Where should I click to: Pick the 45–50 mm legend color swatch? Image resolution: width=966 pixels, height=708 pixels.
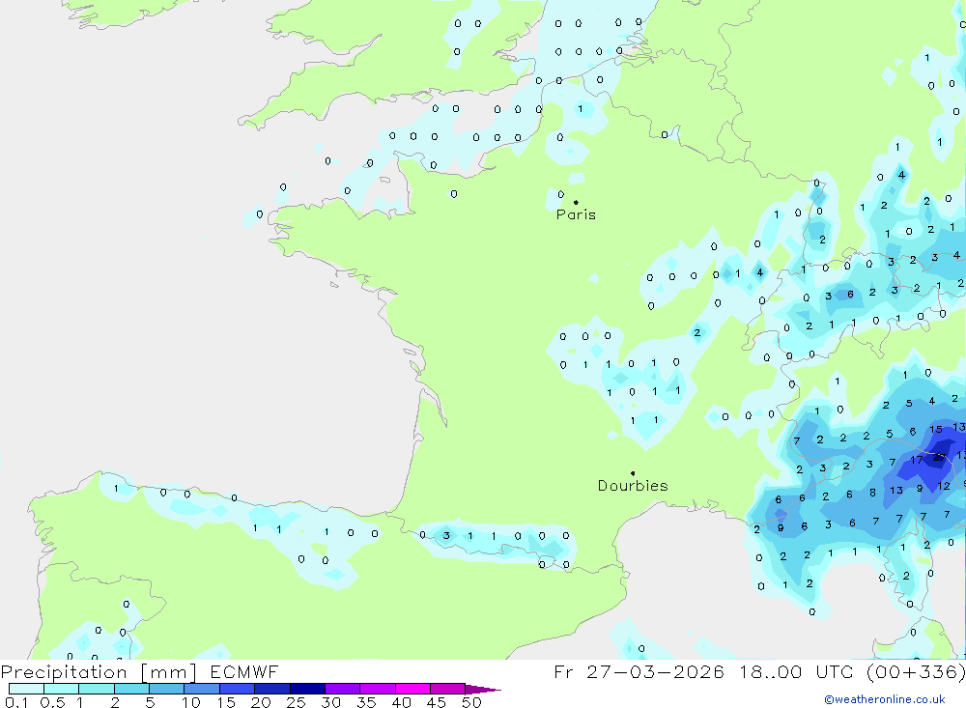pos(448,689)
